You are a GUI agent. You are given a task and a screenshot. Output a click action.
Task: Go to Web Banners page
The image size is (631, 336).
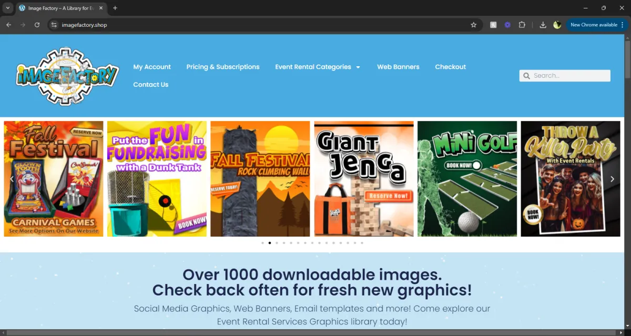[x=398, y=67]
